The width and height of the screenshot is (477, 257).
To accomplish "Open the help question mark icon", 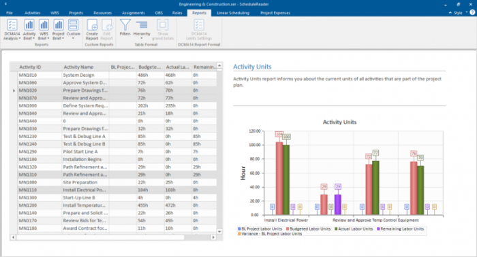I will pyautogui.click(x=472, y=12).
